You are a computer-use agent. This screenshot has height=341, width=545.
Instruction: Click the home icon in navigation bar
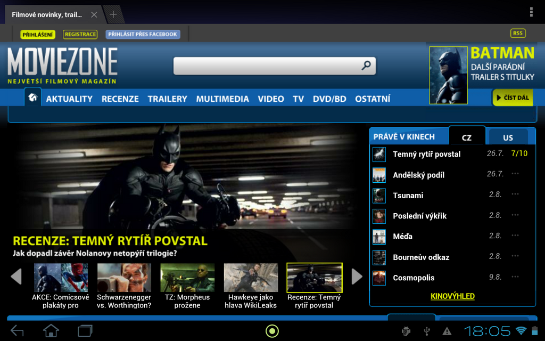33,98
